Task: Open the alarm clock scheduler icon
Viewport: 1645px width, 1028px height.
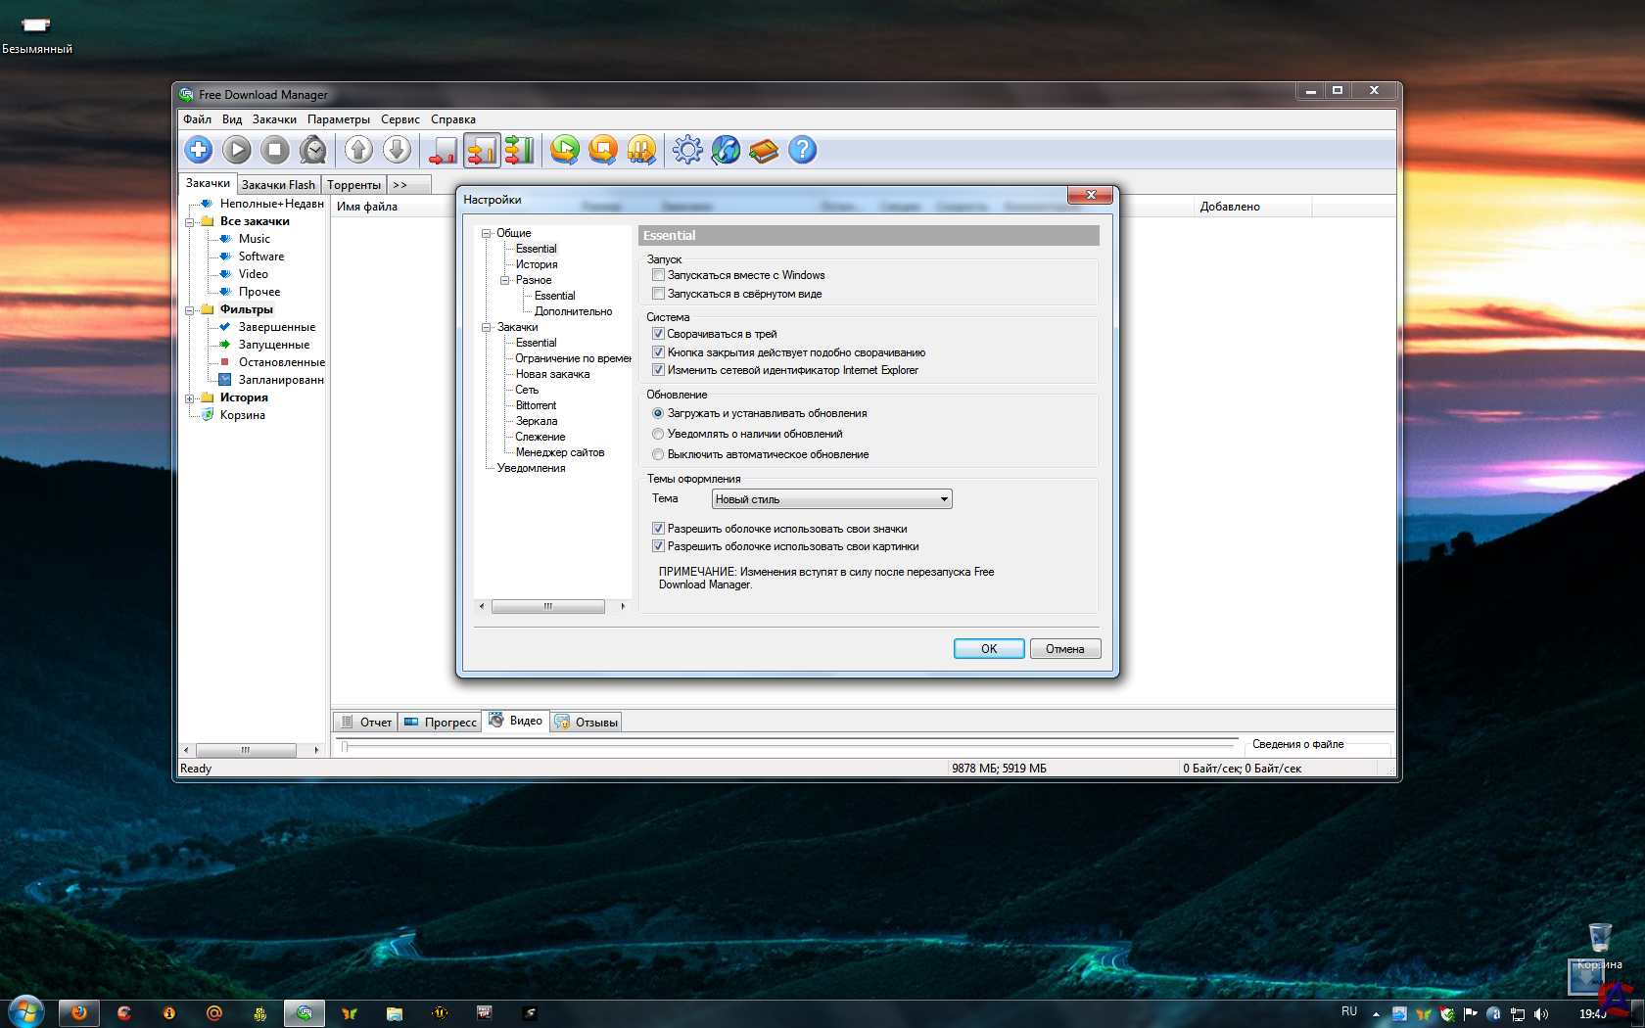Action: (x=313, y=150)
